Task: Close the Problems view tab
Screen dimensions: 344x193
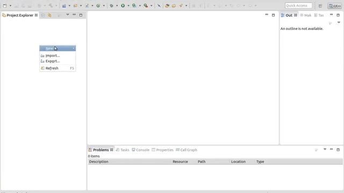Action: pos(112,150)
